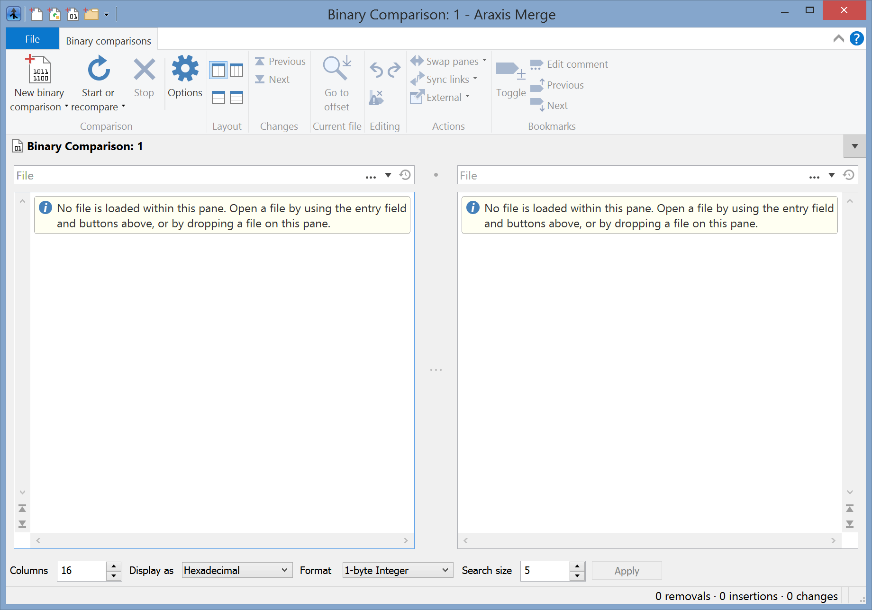Click the pane splitter dots handle

pyautogui.click(x=436, y=370)
